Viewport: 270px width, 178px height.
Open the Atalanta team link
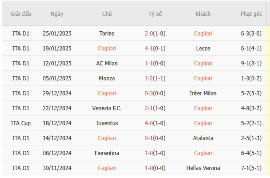point(203,138)
